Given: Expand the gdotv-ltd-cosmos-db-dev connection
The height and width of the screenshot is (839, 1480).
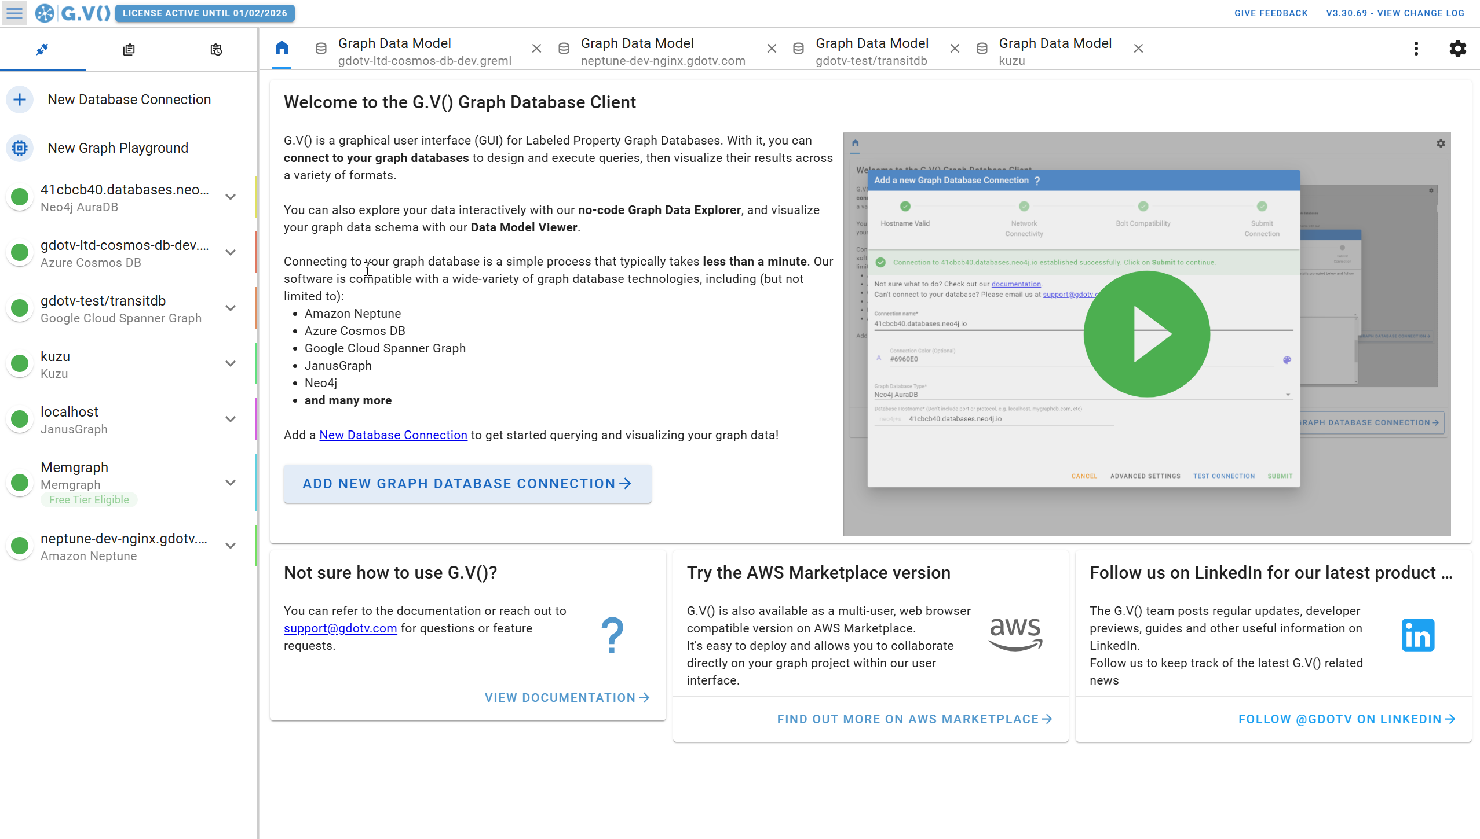Looking at the screenshot, I should pos(231,253).
